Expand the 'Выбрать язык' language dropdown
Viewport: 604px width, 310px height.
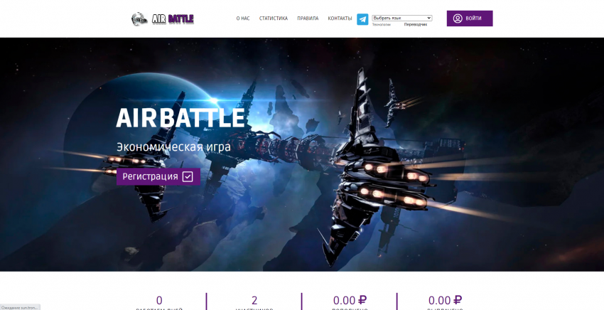coord(401,18)
